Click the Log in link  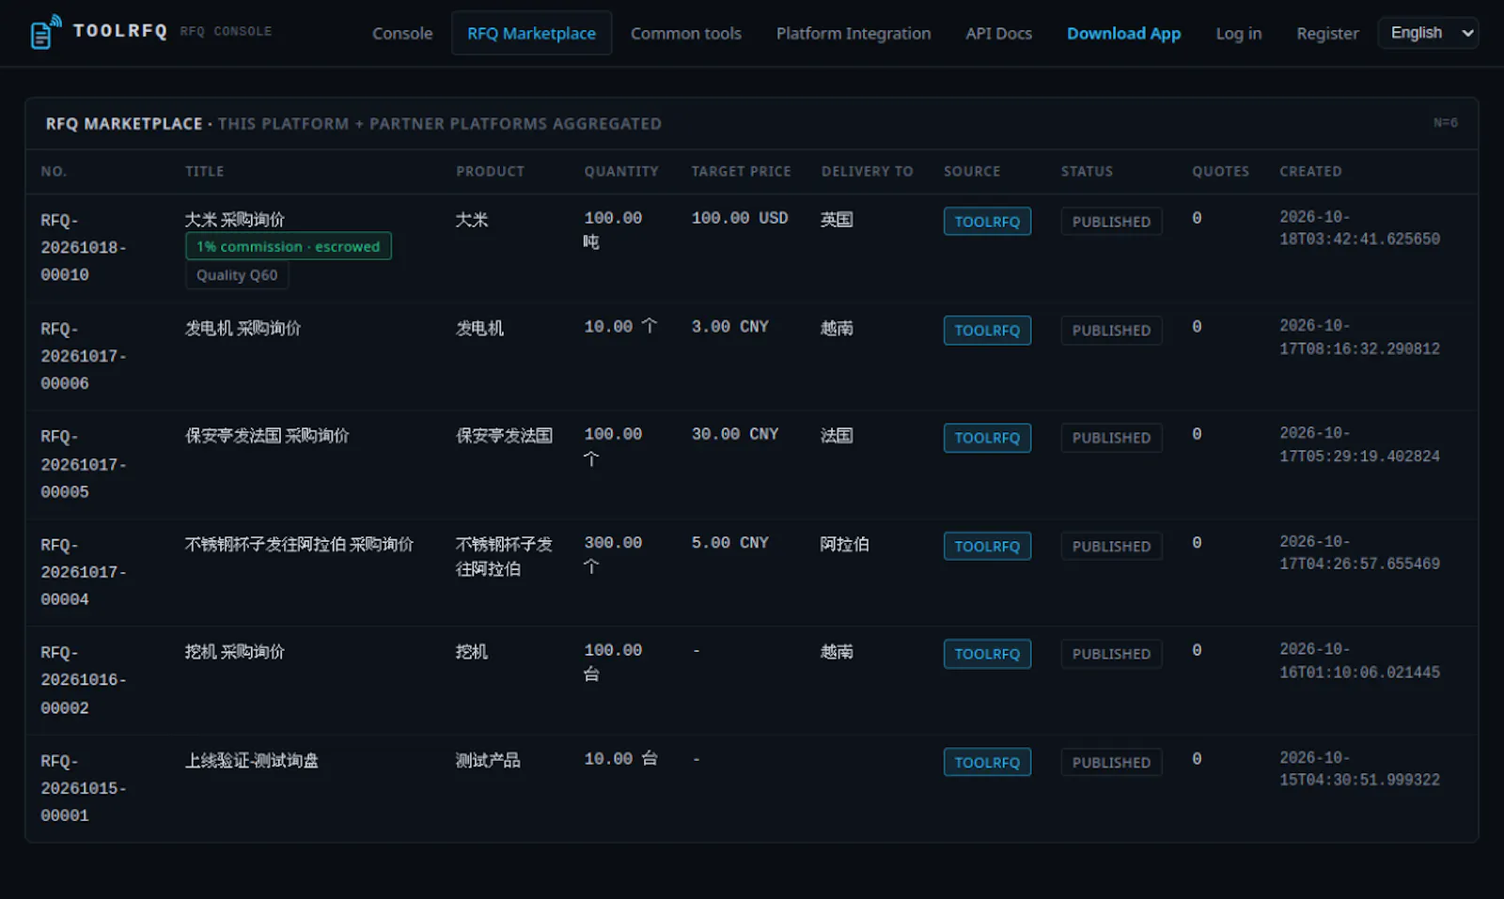1238,33
